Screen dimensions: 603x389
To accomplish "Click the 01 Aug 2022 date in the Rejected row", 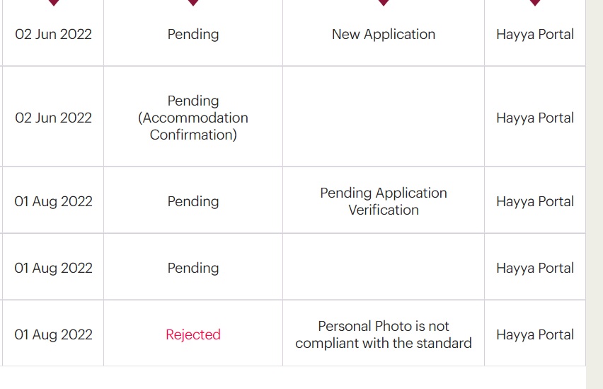I will [54, 334].
